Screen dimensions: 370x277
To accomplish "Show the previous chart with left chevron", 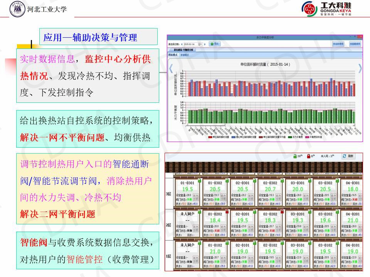I will pos(170,68).
